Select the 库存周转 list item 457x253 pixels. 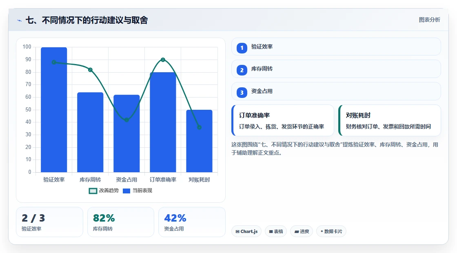pyautogui.click(x=336, y=69)
